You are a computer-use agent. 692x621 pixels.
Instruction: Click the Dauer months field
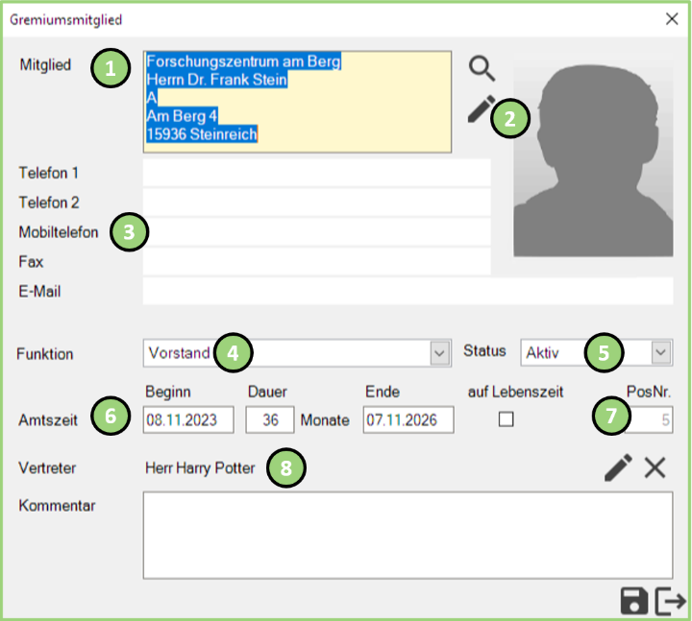pyautogui.click(x=269, y=419)
